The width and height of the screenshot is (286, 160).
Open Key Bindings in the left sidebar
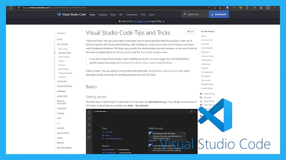[x=64, y=69]
